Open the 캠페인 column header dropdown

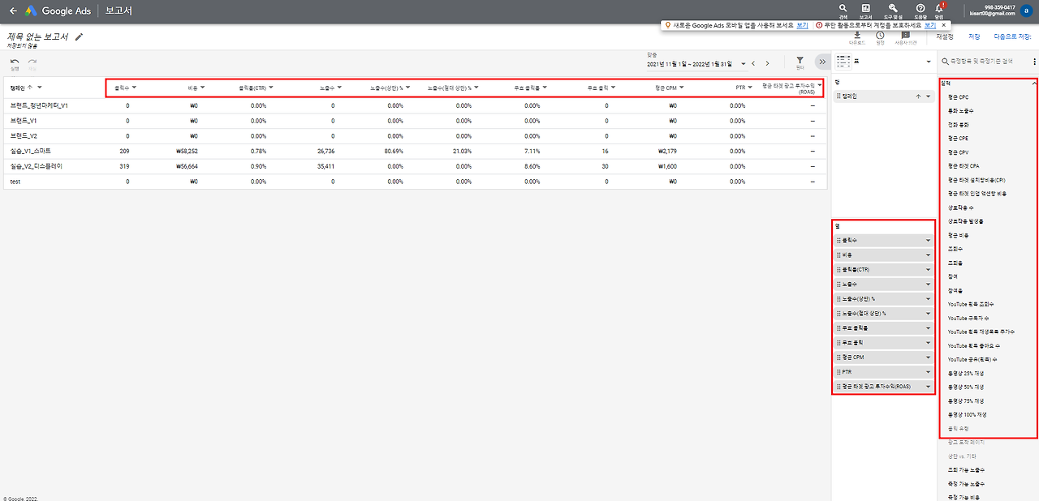pos(40,87)
